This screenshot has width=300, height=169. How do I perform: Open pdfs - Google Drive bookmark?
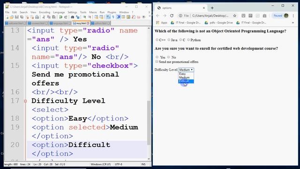point(219,23)
